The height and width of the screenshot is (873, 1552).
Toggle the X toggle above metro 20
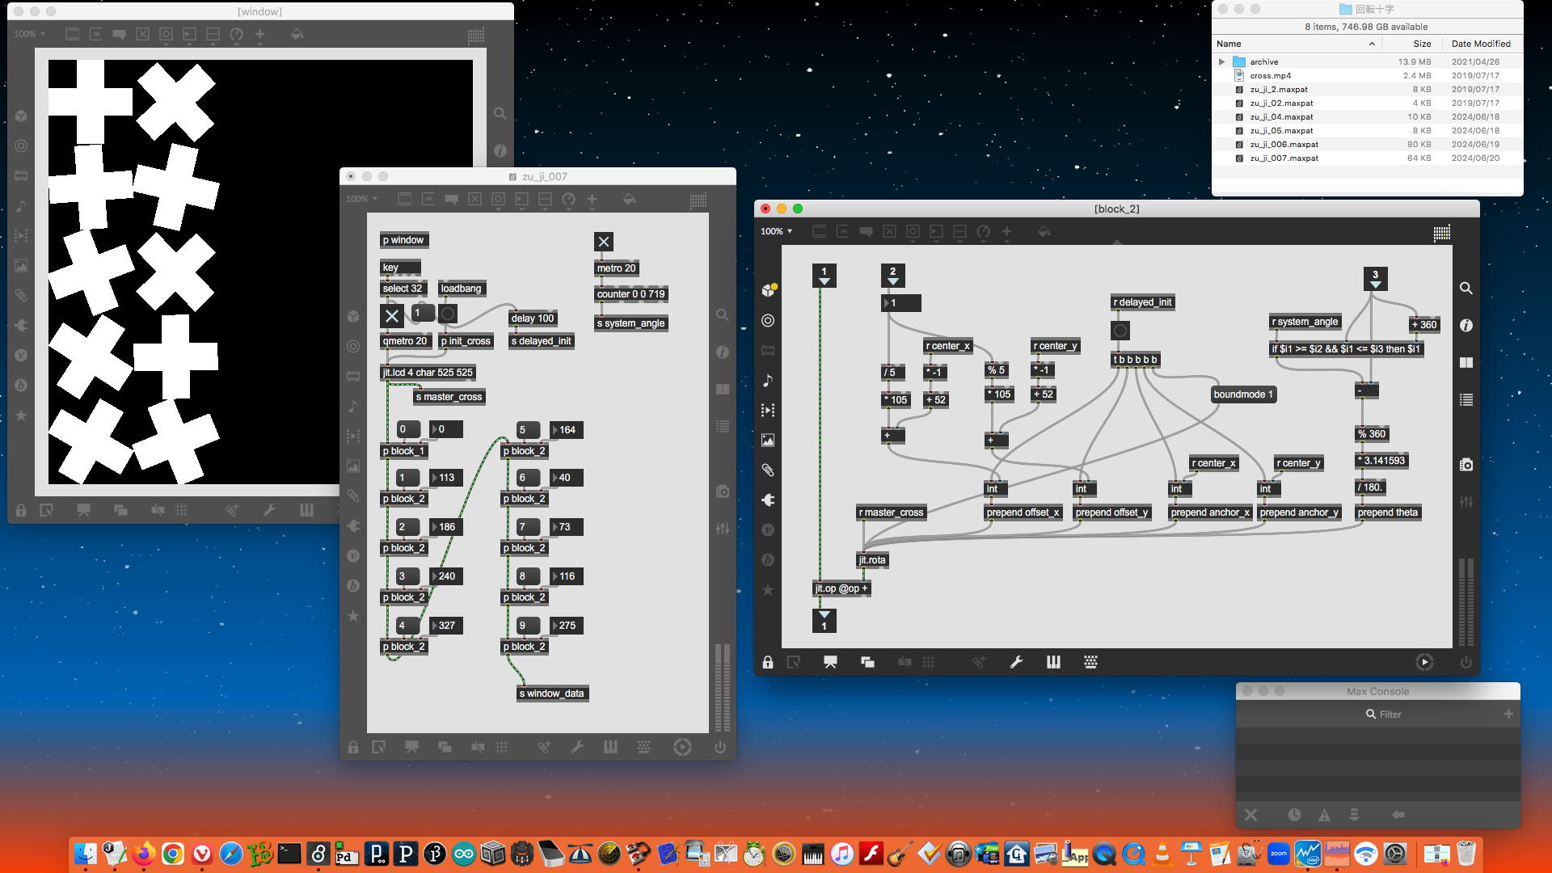pos(604,242)
